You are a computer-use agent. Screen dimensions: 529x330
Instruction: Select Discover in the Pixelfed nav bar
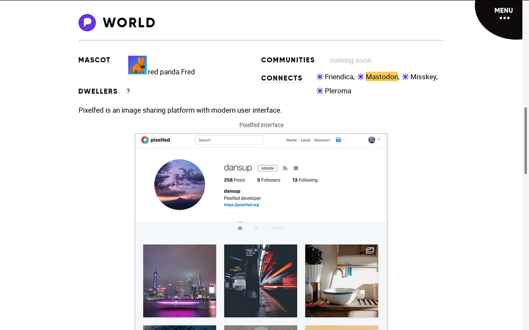pyautogui.click(x=322, y=140)
